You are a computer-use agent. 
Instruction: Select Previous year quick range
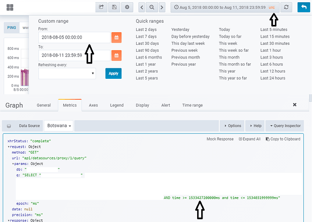(184, 64)
